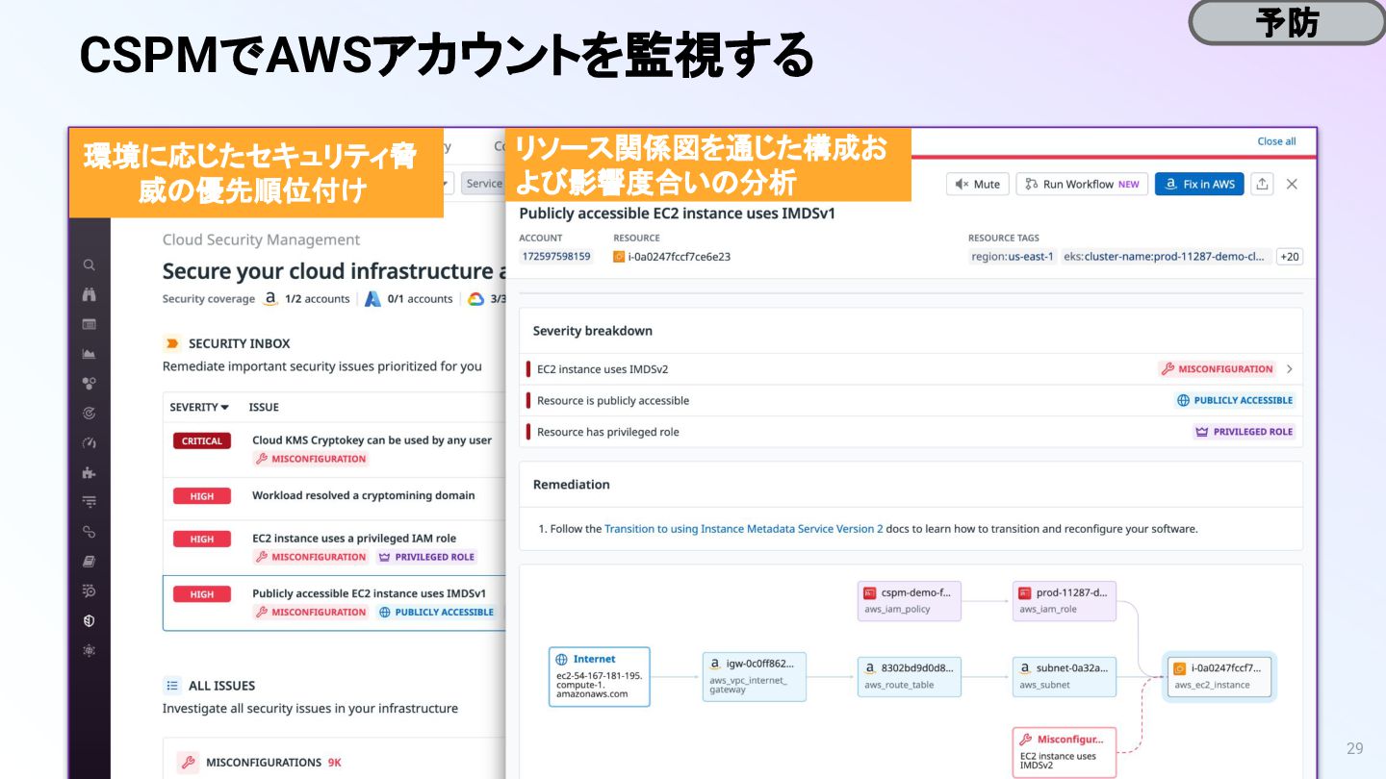This screenshot has width=1386, height=779.
Task: Open the list-with-gear sidebar icon
Action: (x=89, y=590)
